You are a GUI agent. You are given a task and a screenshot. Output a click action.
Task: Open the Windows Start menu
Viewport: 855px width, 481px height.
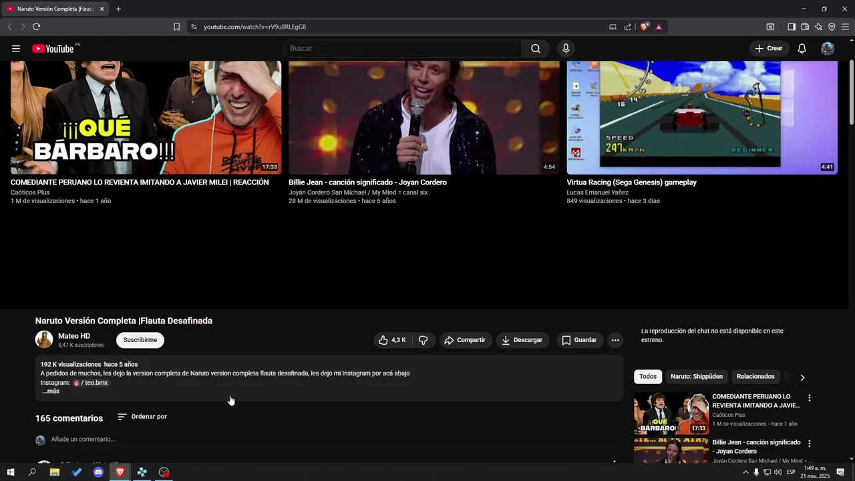pyautogui.click(x=10, y=472)
